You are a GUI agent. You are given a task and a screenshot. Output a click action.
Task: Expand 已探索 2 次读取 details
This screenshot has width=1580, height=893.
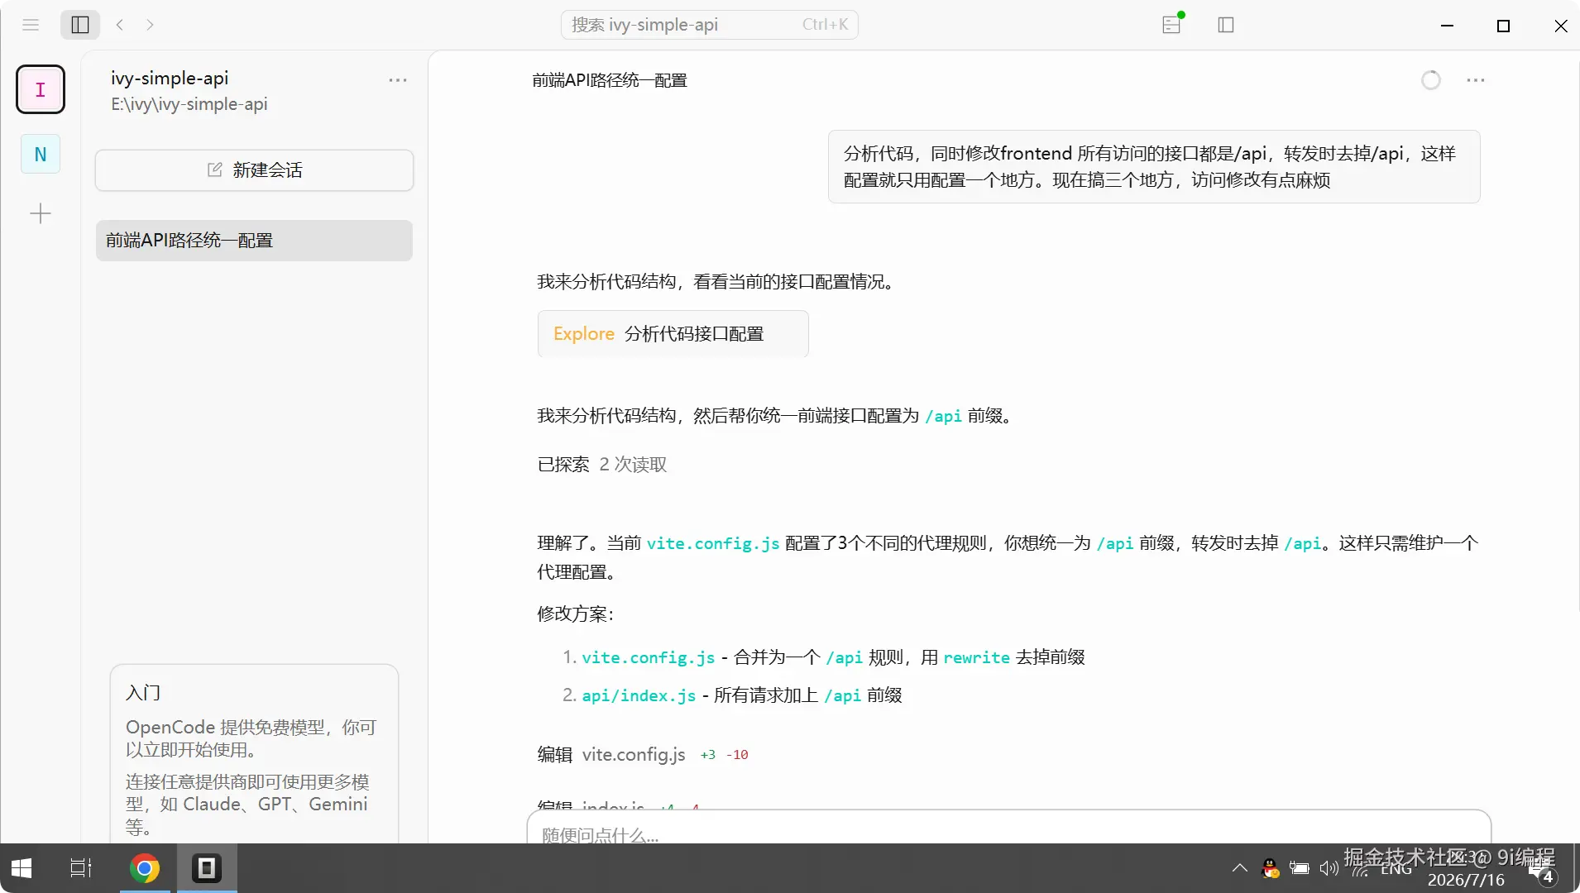[602, 465]
